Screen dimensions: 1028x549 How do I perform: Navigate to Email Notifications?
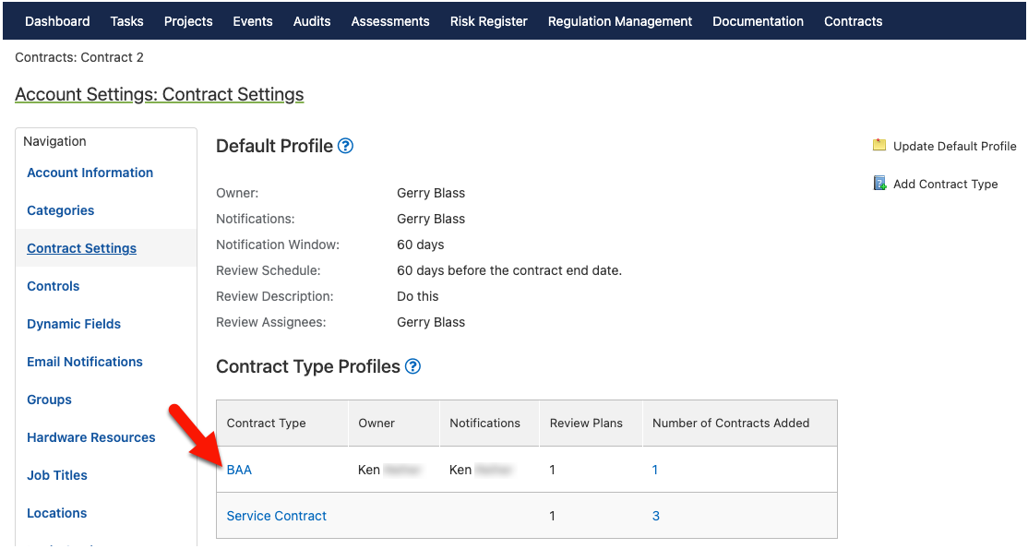click(x=85, y=362)
